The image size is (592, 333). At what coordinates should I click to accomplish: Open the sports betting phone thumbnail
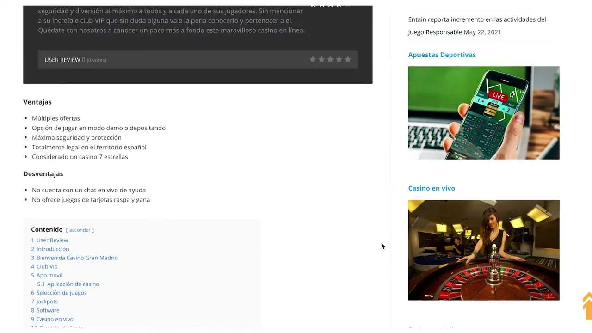[484, 113]
